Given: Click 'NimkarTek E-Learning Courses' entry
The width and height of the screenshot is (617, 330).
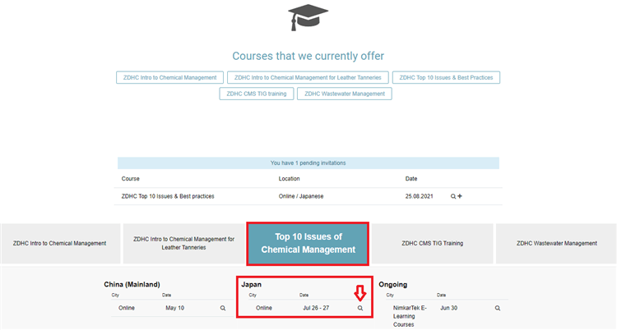Looking at the screenshot, I should (410, 316).
